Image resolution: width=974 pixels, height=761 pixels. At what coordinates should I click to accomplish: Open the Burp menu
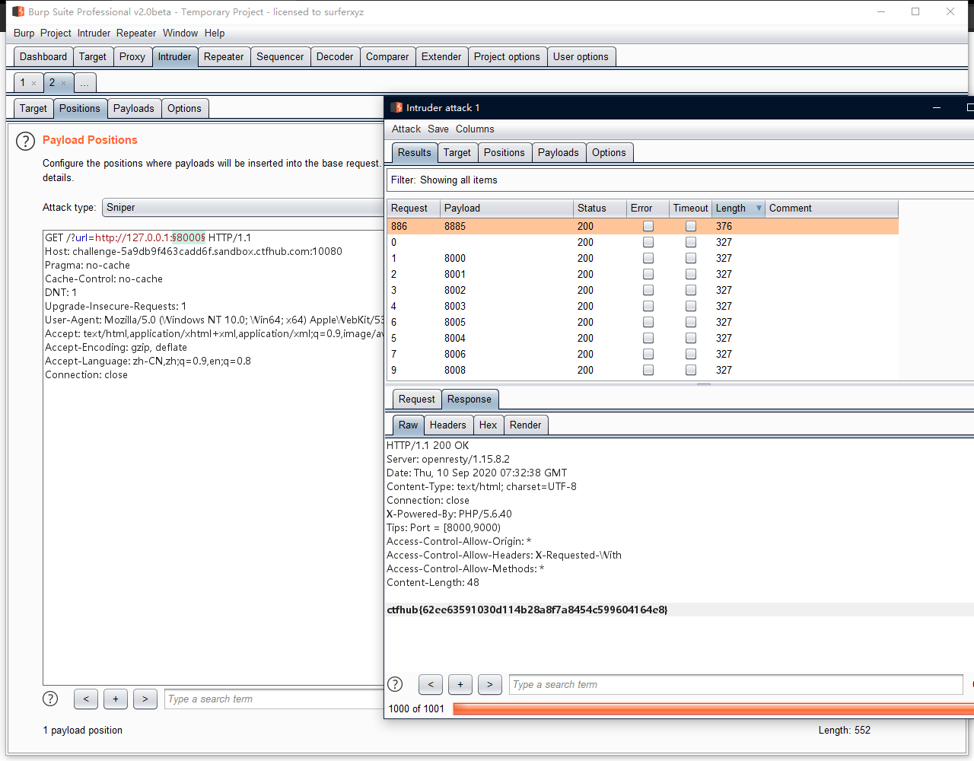[x=24, y=33]
